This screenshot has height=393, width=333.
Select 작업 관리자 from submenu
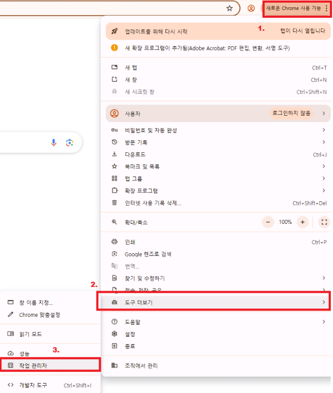[x=50, y=366]
